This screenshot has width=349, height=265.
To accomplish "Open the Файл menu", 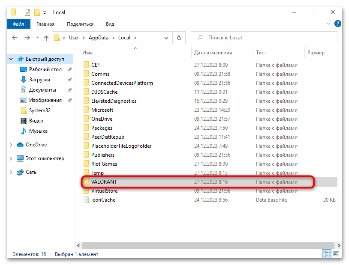I will [18, 24].
